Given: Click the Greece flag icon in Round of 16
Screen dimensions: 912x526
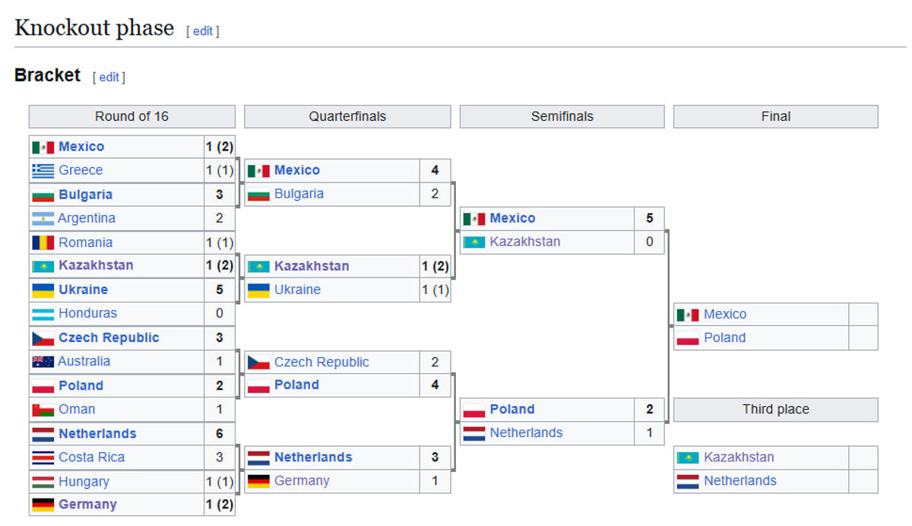Looking at the screenshot, I should click(x=43, y=171).
